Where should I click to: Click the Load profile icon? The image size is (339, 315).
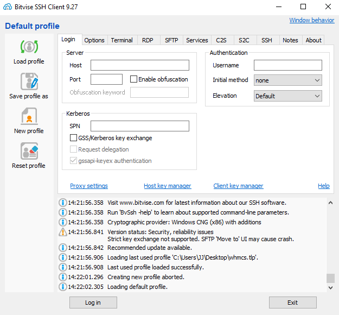coord(29,47)
